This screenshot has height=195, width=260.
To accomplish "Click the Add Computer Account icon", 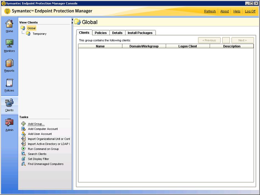I will tap(23, 129).
